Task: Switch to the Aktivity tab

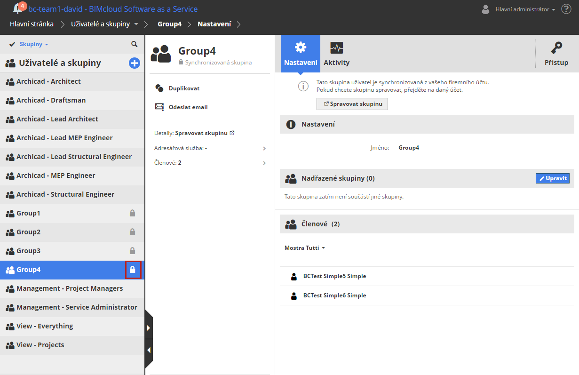Action: [x=336, y=54]
